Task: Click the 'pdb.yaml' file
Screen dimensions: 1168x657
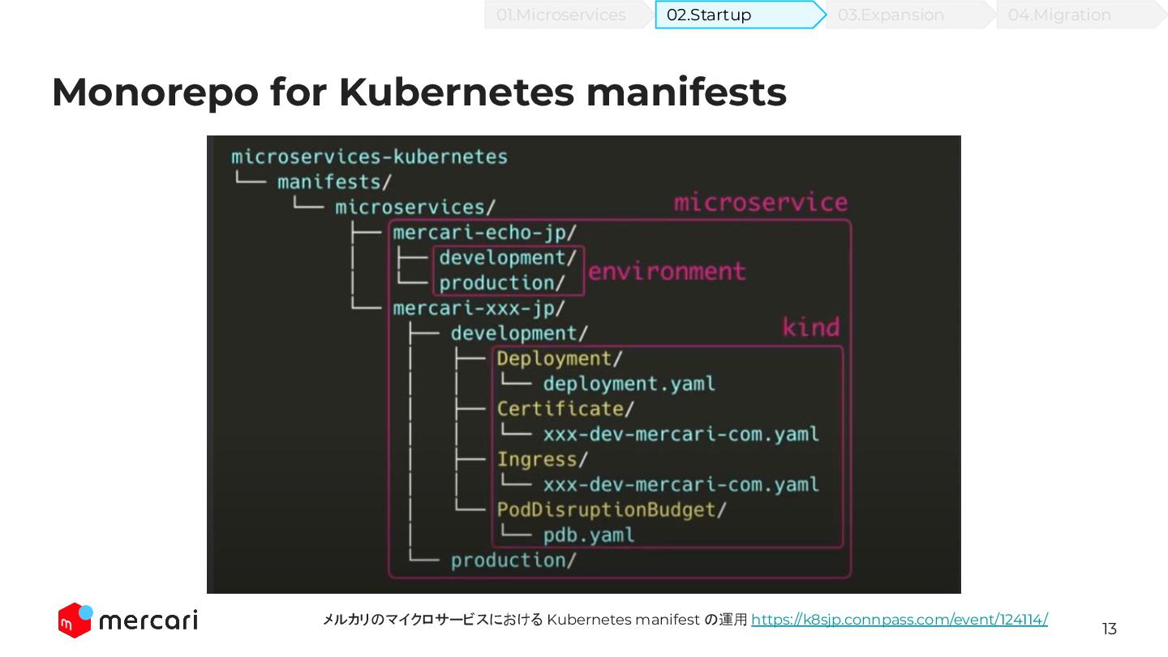Action: (589, 535)
